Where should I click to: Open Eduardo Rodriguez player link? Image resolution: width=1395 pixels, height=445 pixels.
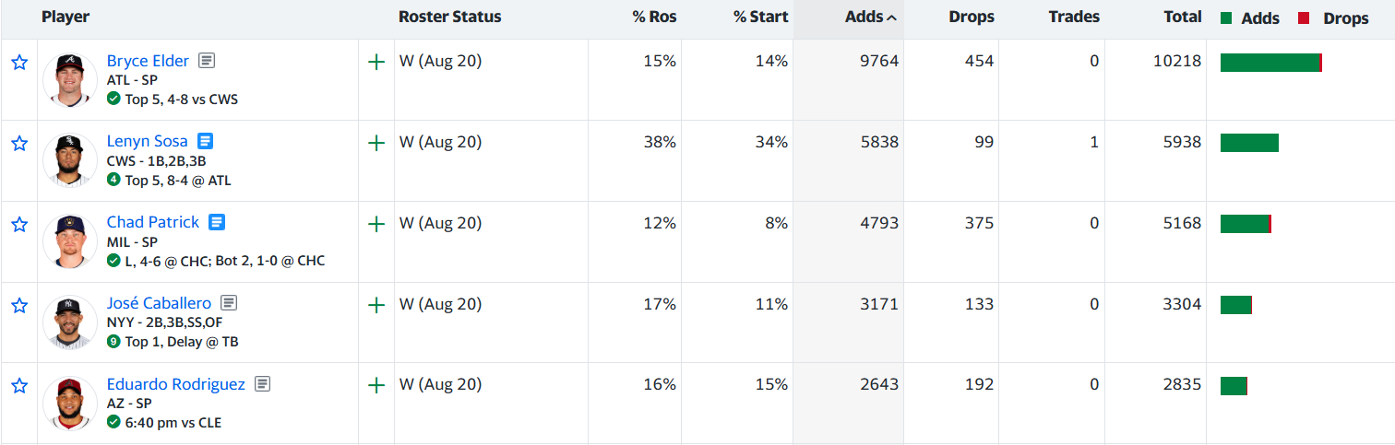(x=176, y=384)
